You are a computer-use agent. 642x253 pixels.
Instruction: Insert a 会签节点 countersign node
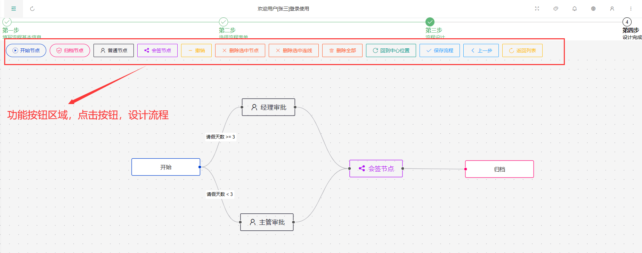157,50
